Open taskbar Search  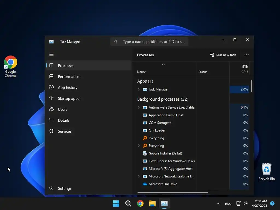point(128,203)
